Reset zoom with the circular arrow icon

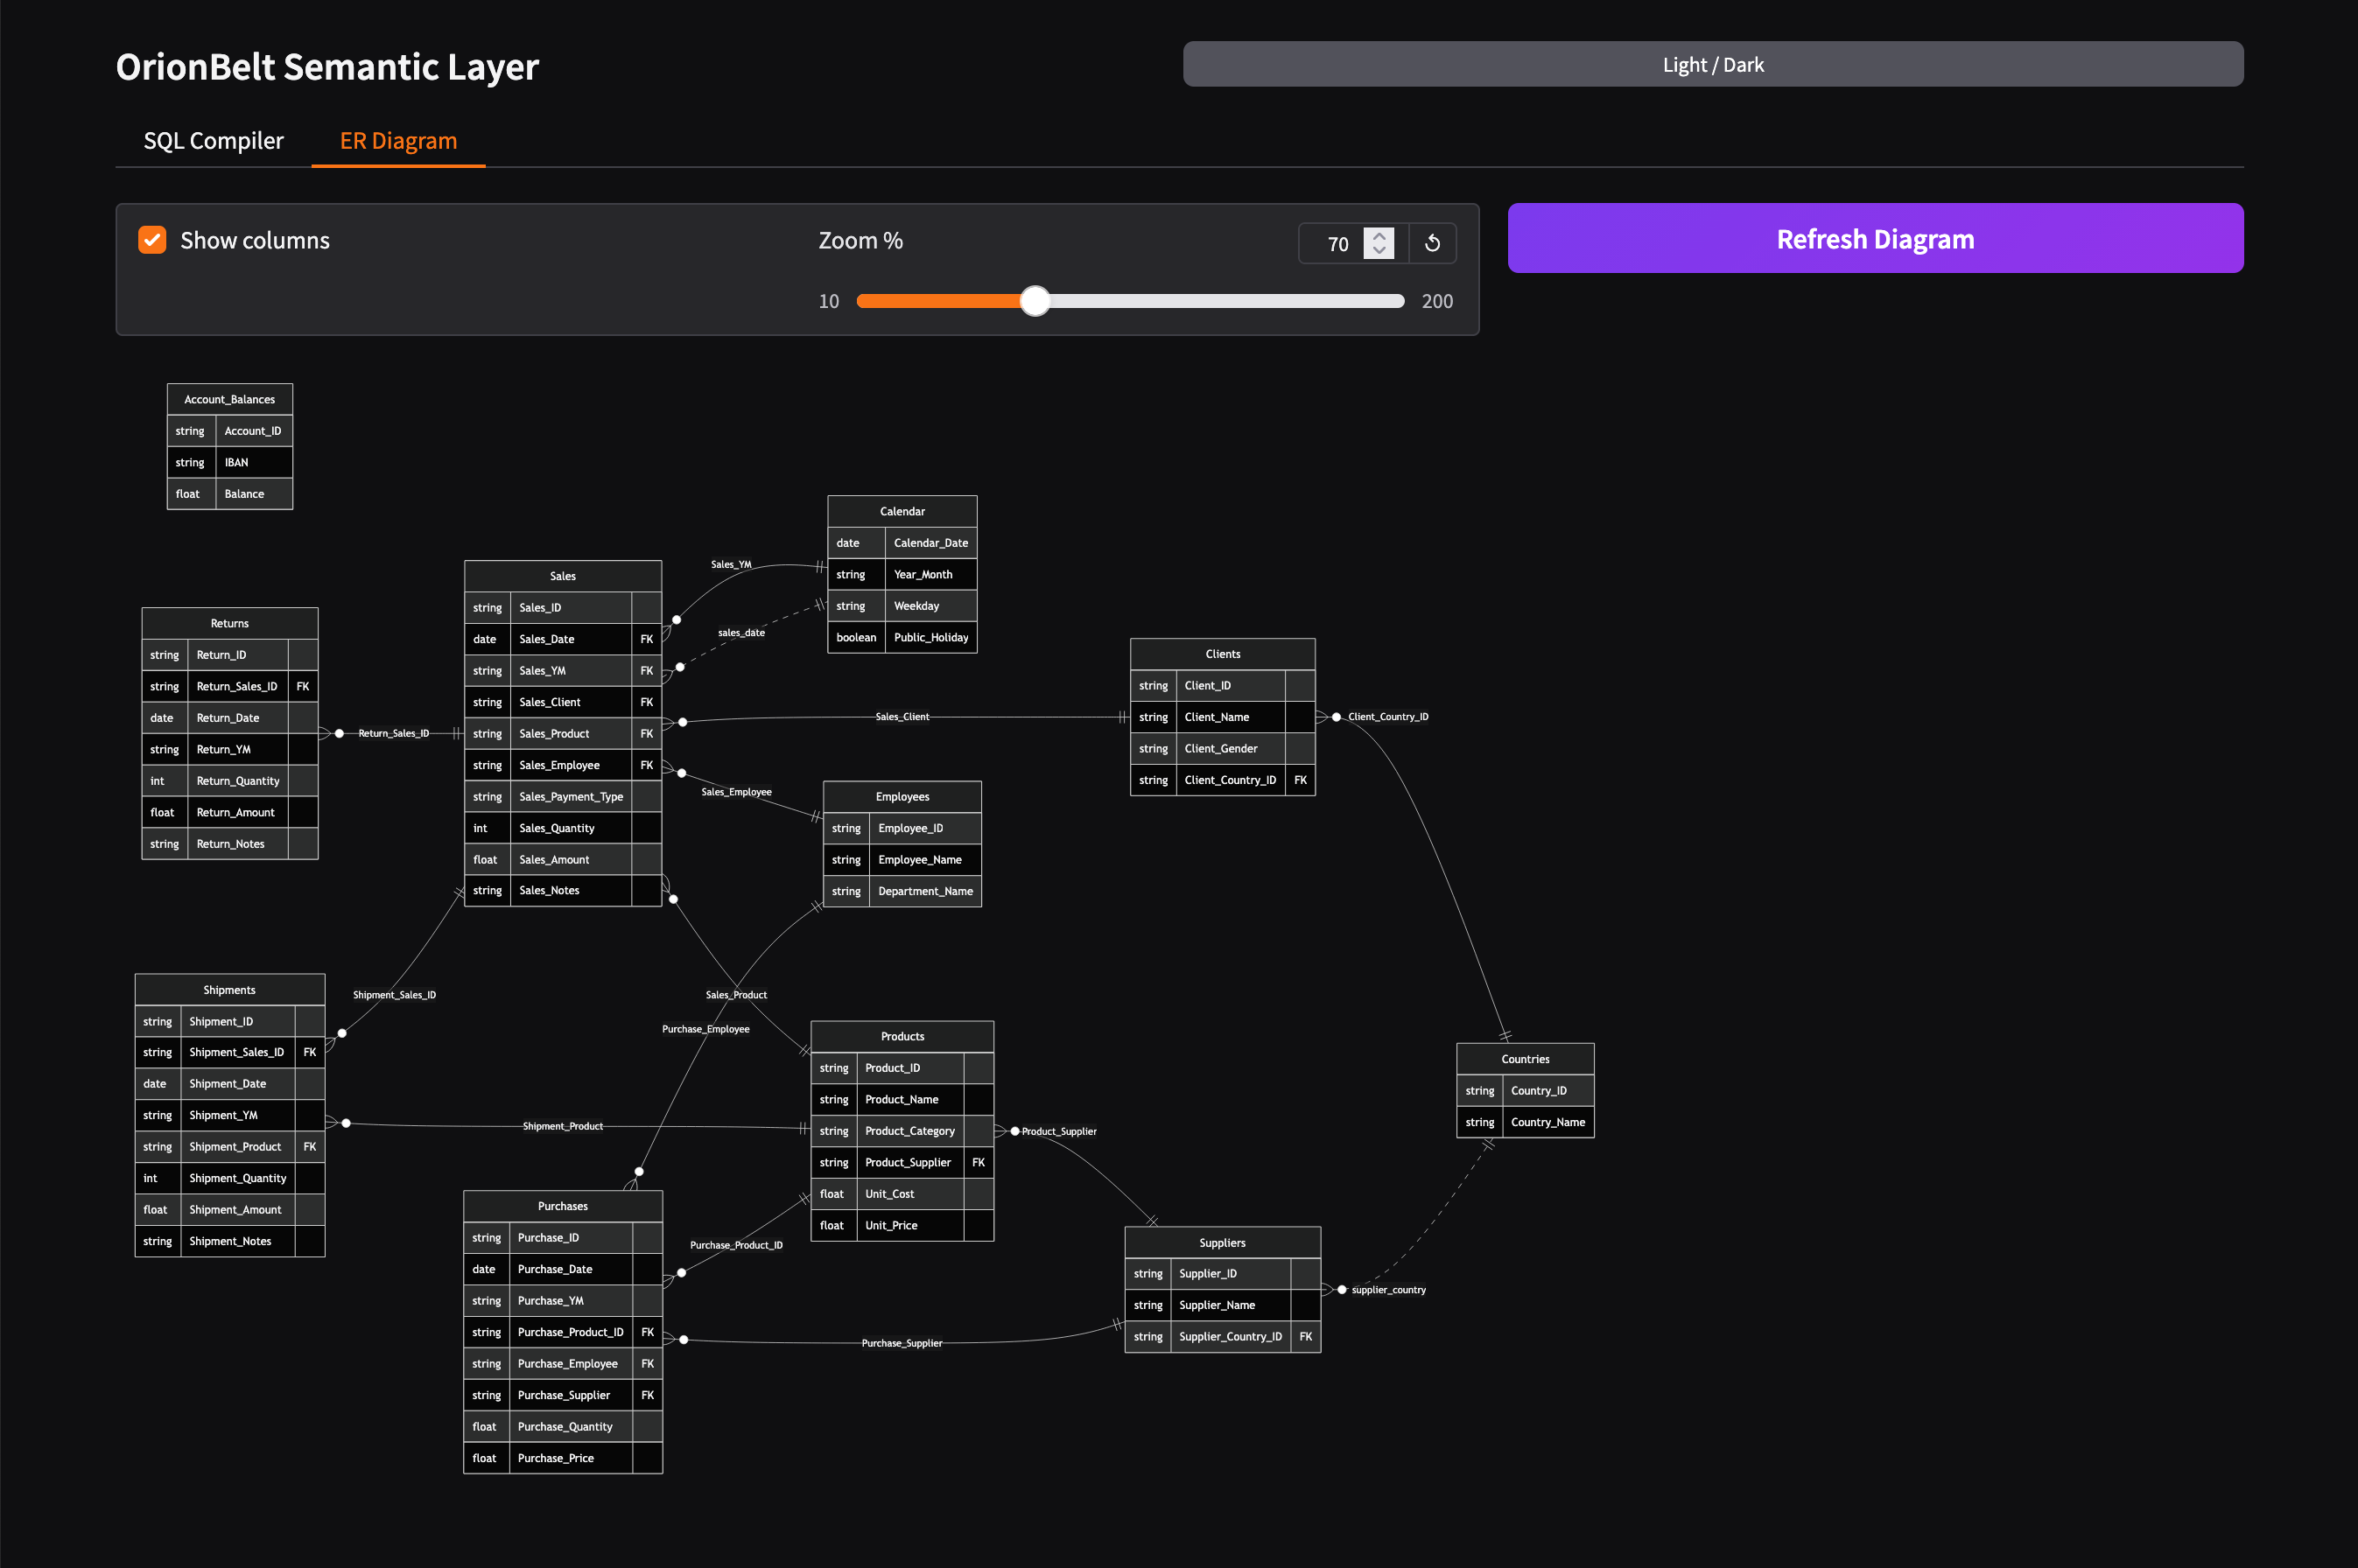1433,243
